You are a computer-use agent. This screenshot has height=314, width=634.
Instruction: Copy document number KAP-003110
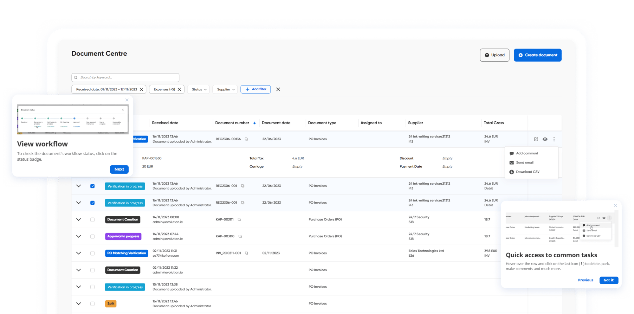240,236
